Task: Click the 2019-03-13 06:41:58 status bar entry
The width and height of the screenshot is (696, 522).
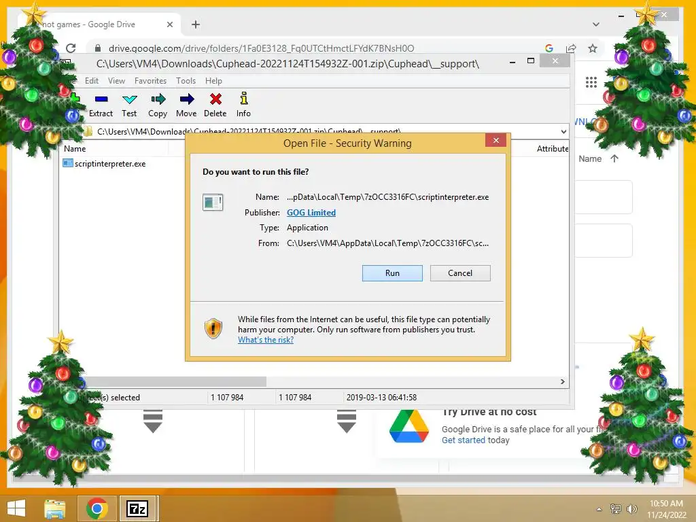Action: pyautogui.click(x=382, y=397)
